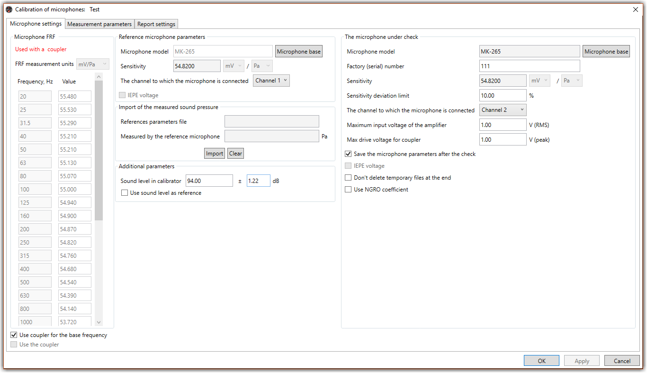Open Microphone base for the microphone under check
Viewport: 647px width, 373px height.
click(606, 52)
